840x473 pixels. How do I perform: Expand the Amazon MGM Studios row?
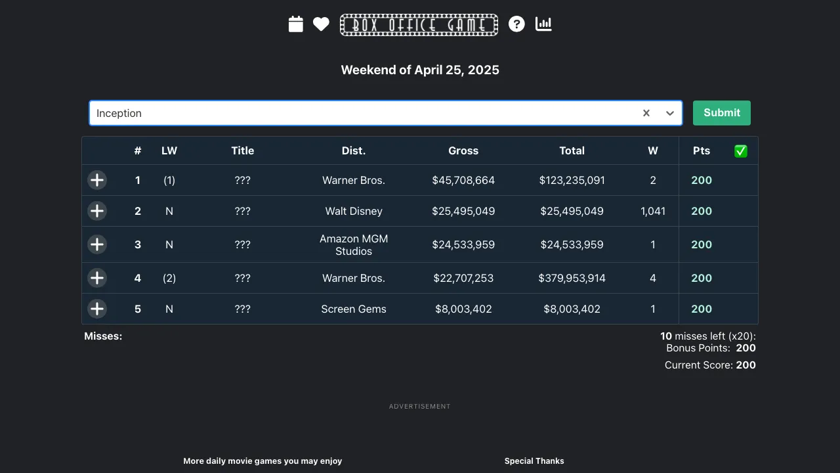97,244
